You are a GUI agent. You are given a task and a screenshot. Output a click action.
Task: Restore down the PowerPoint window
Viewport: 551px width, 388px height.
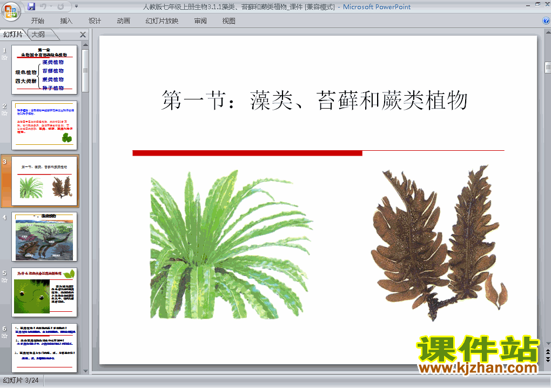pyautogui.click(x=537, y=4)
